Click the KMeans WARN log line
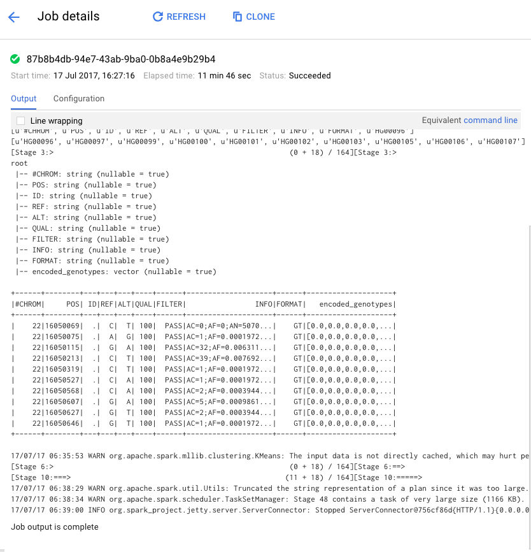 [267, 456]
